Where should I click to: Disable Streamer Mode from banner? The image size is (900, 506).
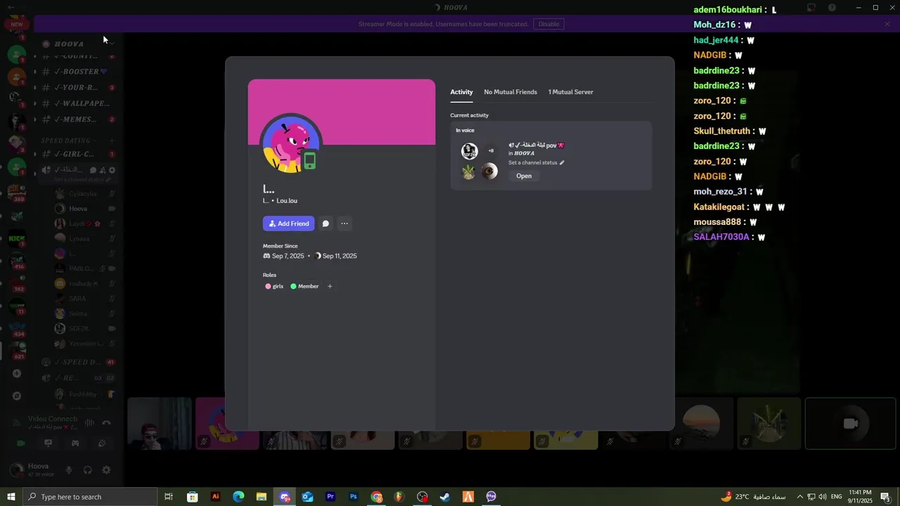point(549,24)
